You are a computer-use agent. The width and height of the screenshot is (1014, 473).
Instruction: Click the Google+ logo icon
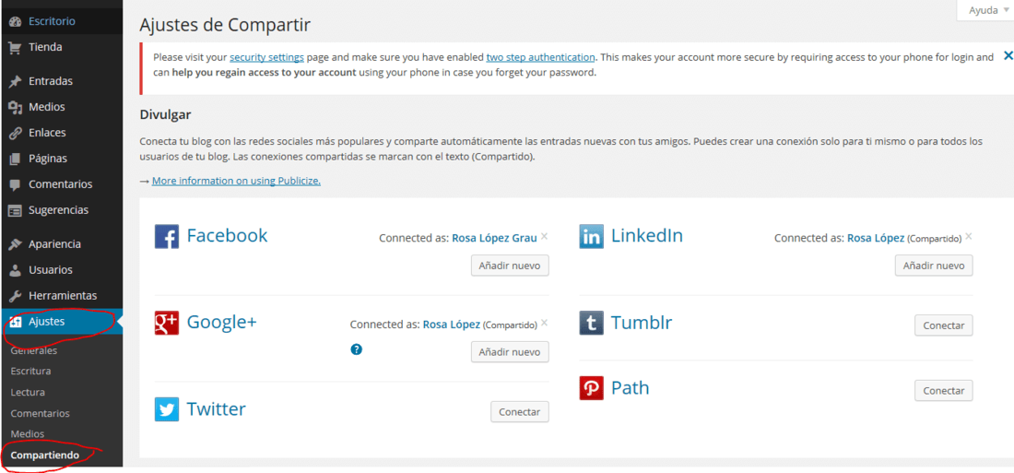click(x=167, y=322)
